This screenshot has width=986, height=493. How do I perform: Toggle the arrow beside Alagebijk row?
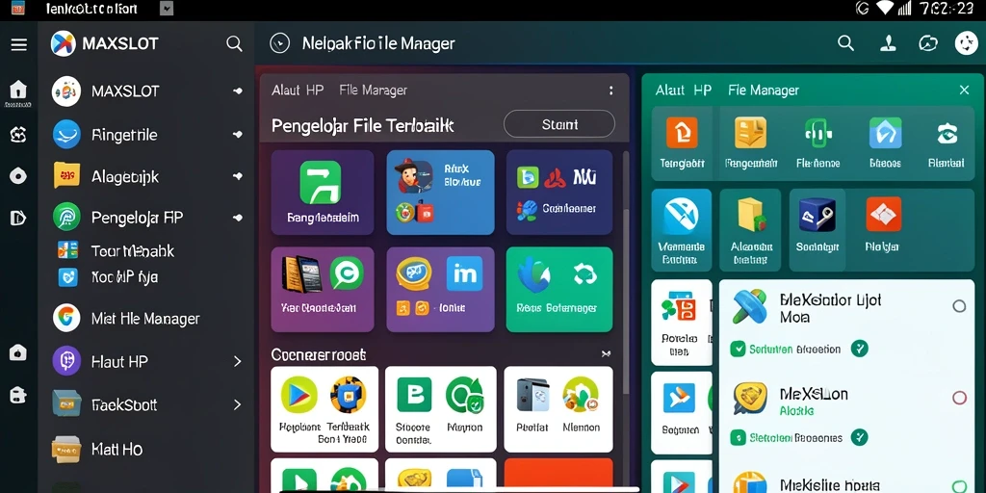(238, 177)
